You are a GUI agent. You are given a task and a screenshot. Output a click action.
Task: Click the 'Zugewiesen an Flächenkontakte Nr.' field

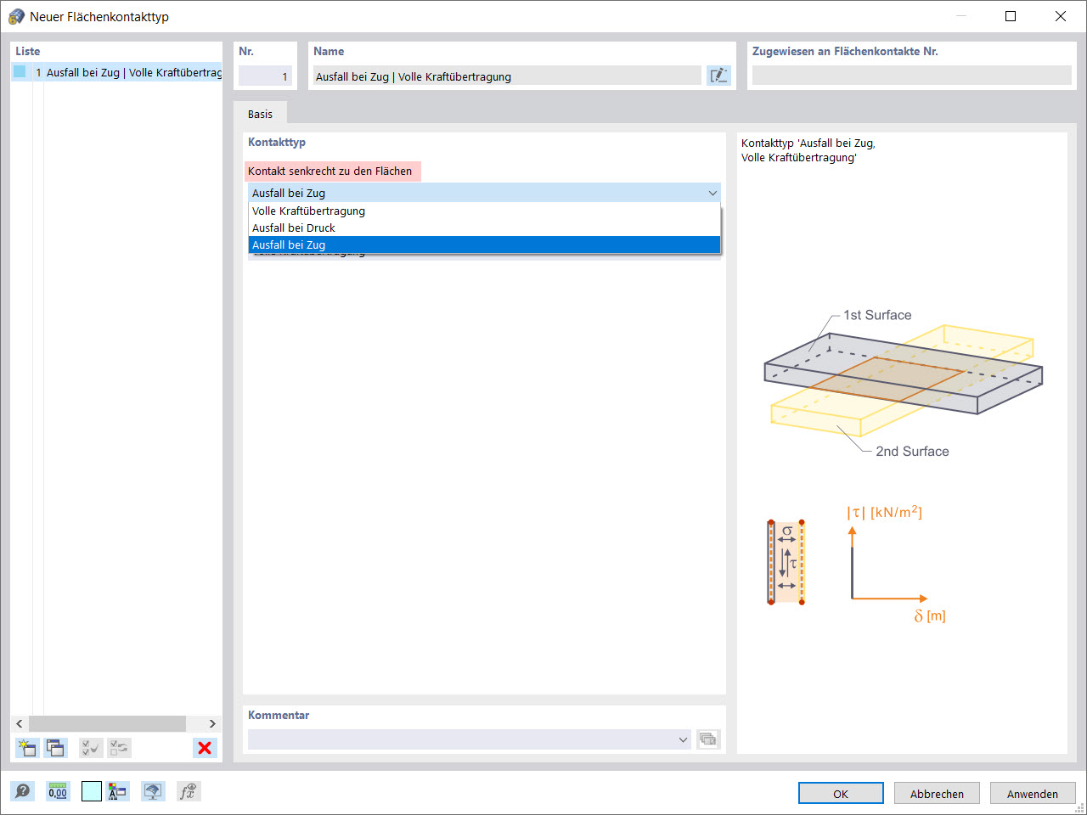912,76
